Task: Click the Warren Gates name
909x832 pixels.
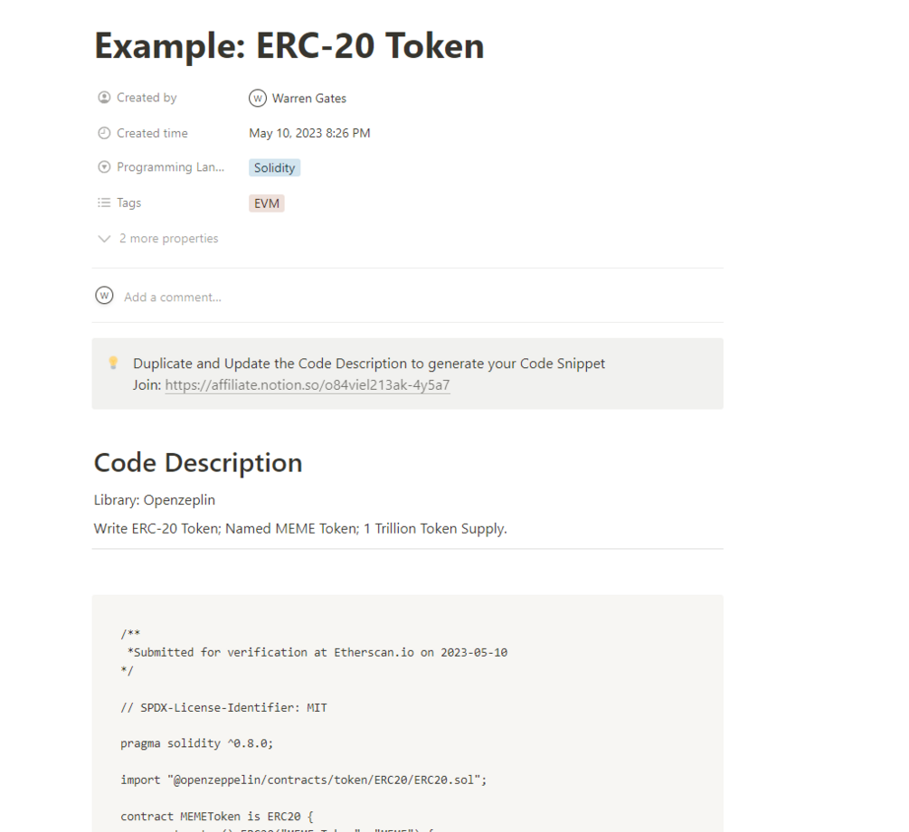Action: [309, 99]
